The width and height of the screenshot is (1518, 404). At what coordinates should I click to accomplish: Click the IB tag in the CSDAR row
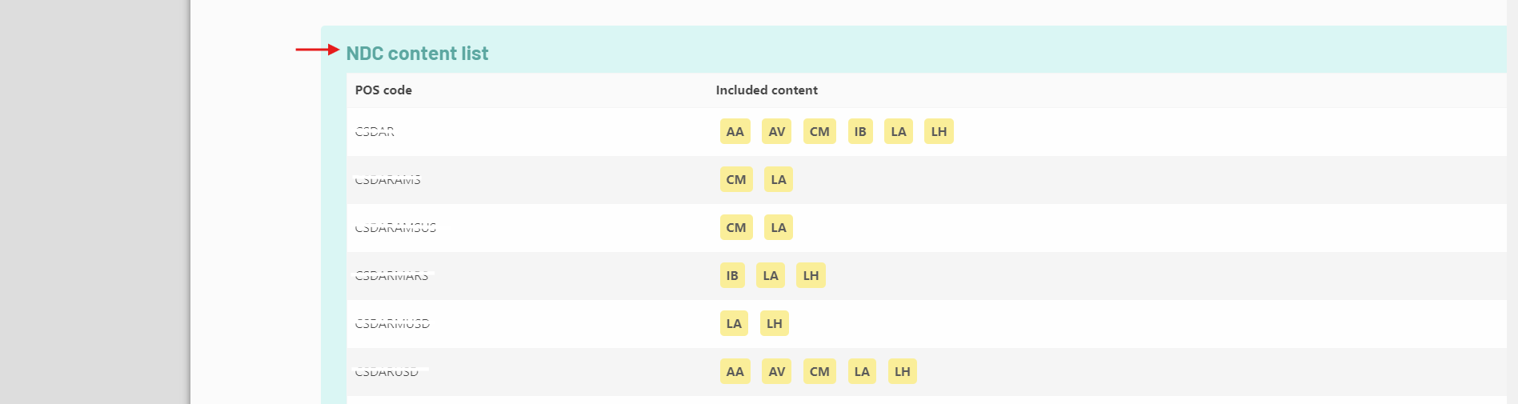click(x=860, y=131)
